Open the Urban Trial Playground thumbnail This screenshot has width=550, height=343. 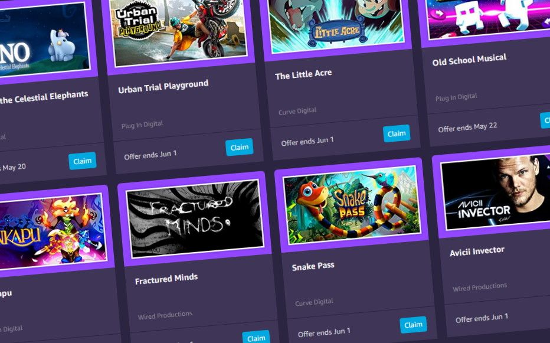pos(178,32)
